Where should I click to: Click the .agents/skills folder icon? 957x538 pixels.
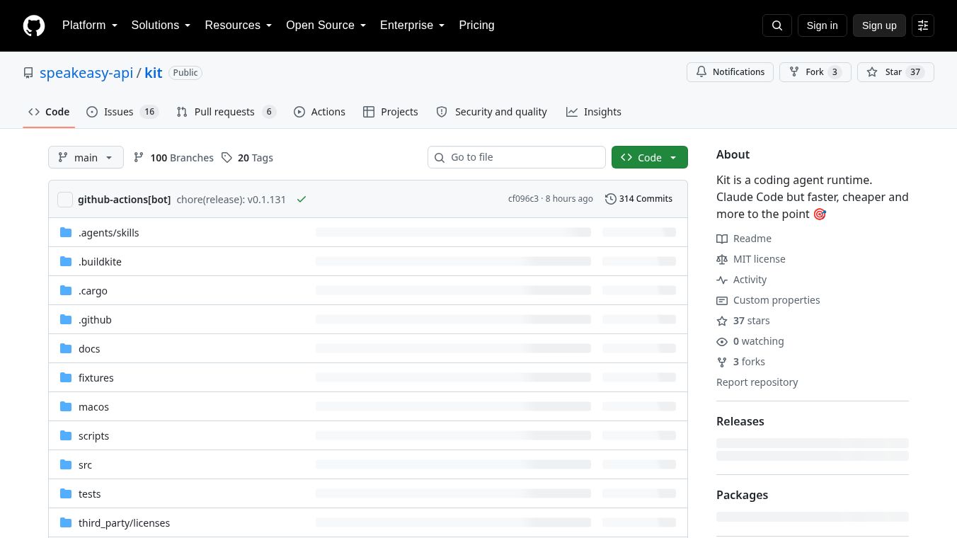66,232
